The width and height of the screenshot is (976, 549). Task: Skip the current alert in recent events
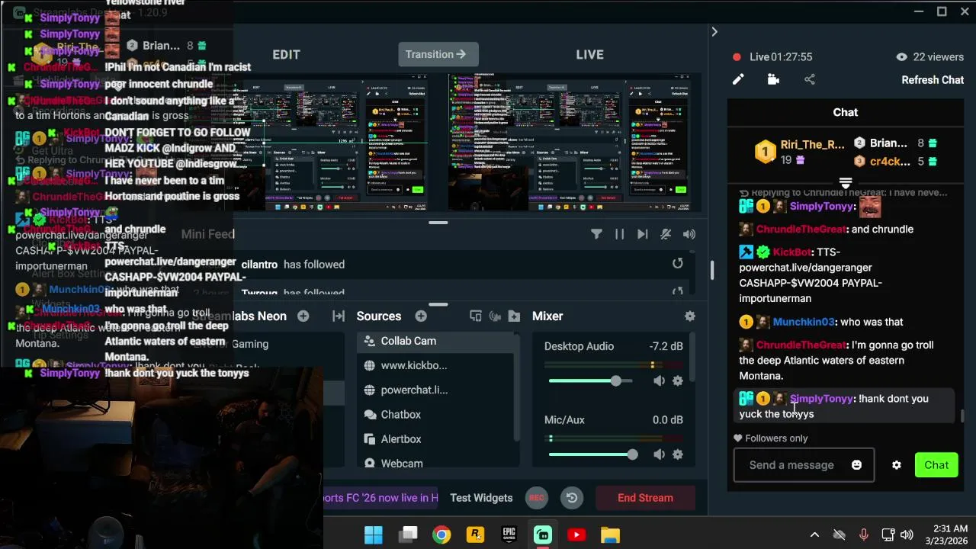642,235
